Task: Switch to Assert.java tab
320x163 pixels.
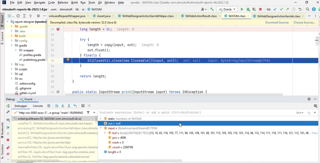Action: (104, 16)
